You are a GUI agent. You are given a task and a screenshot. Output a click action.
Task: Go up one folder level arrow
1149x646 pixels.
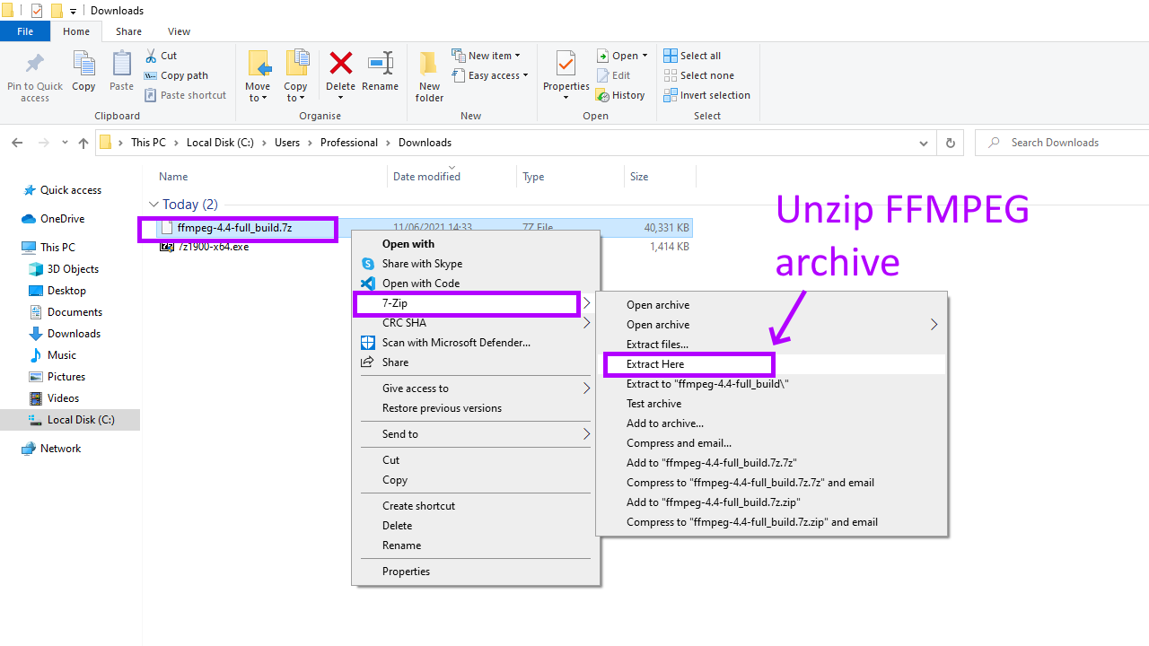(x=83, y=143)
